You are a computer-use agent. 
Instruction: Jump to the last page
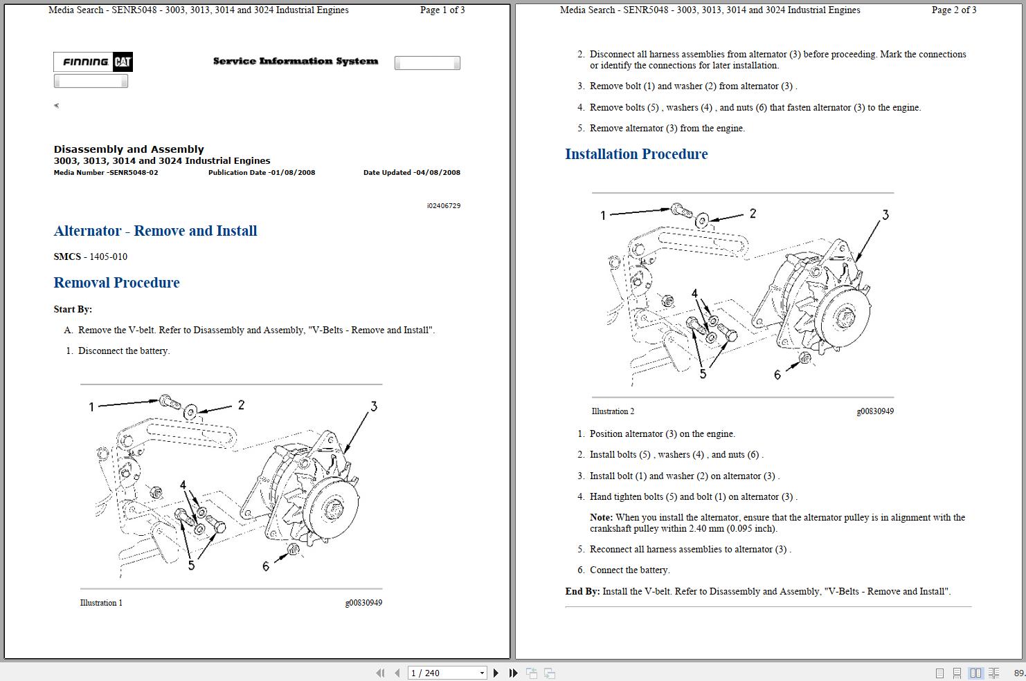click(512, 672)
